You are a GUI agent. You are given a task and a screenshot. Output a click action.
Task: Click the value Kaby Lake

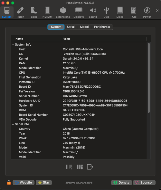point(70,77)
